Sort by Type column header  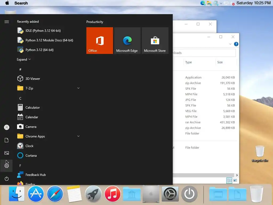coord(199,62)
